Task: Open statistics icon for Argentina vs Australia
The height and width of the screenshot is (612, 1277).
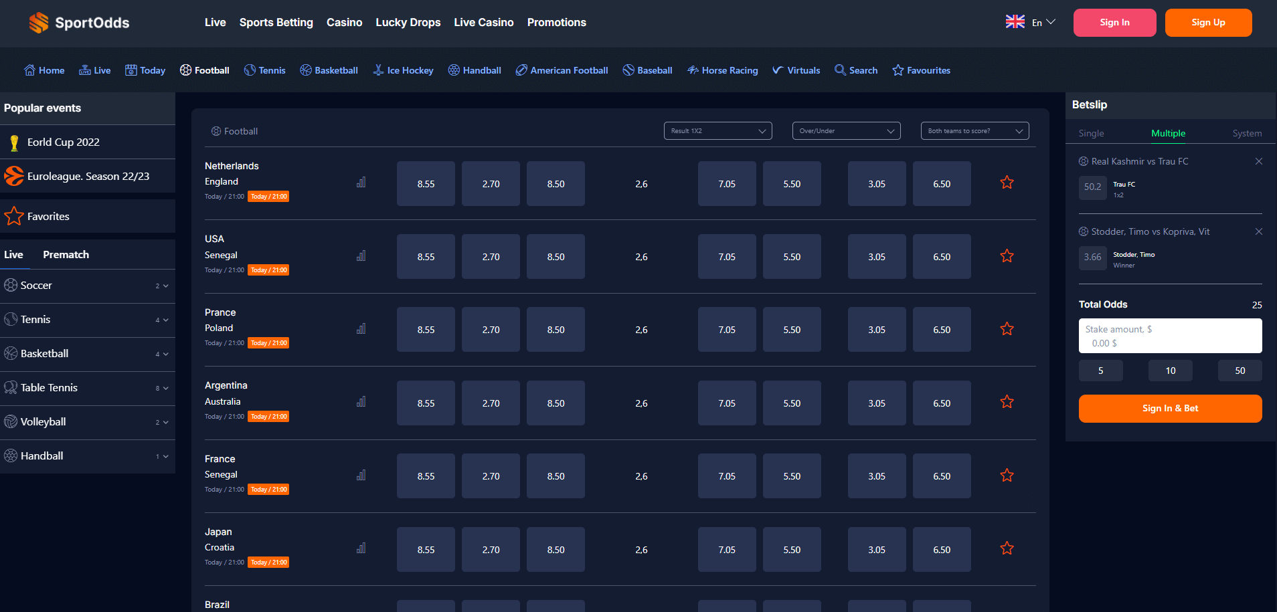Action: pos(361,401)
